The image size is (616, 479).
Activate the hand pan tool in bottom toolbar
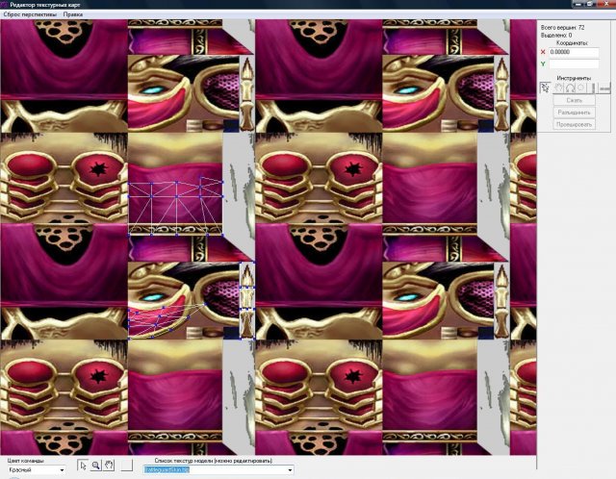coord(109,466)
